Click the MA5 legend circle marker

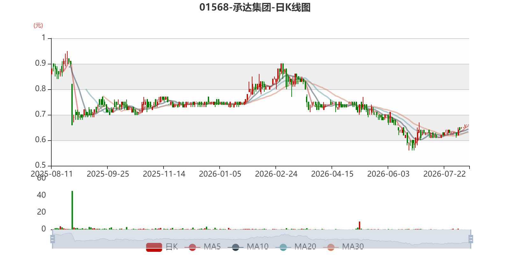pyautogui.click(x=192, y=247)
